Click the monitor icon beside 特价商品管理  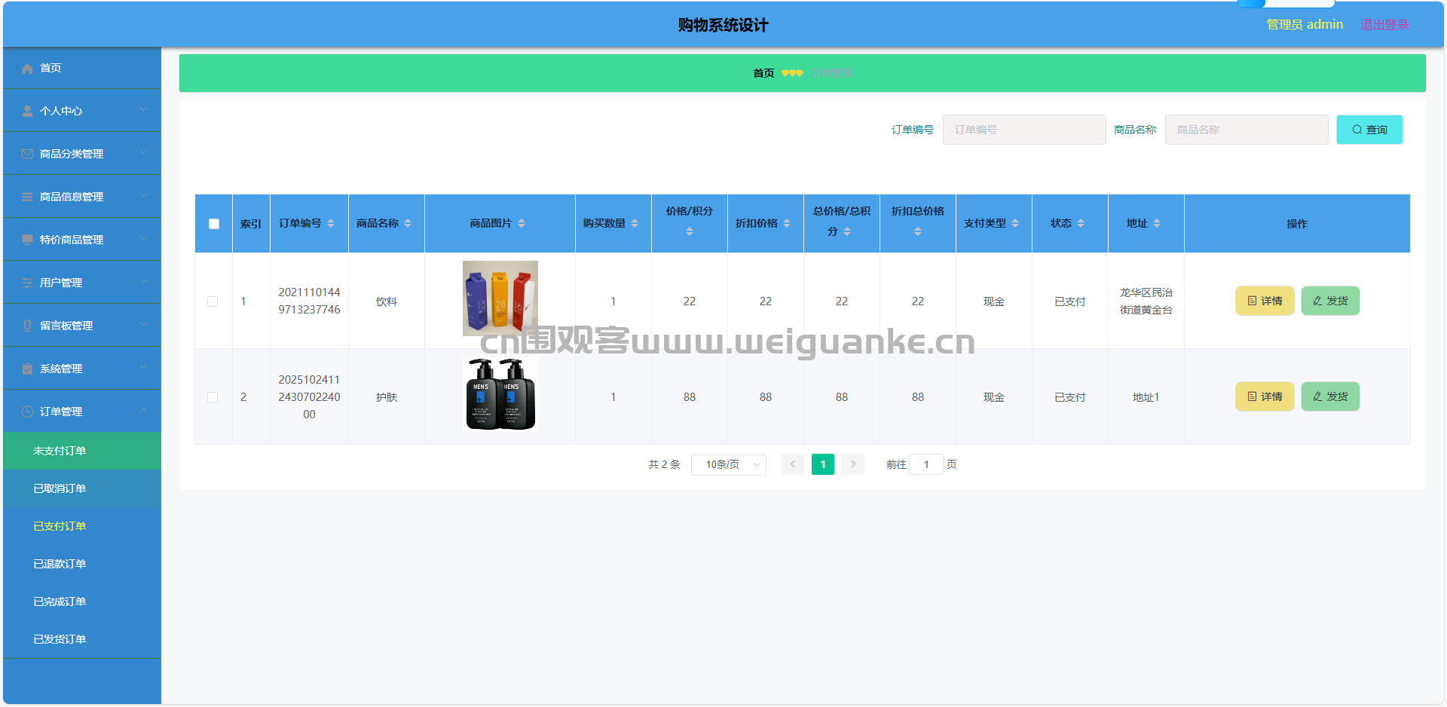pos(27,240)
